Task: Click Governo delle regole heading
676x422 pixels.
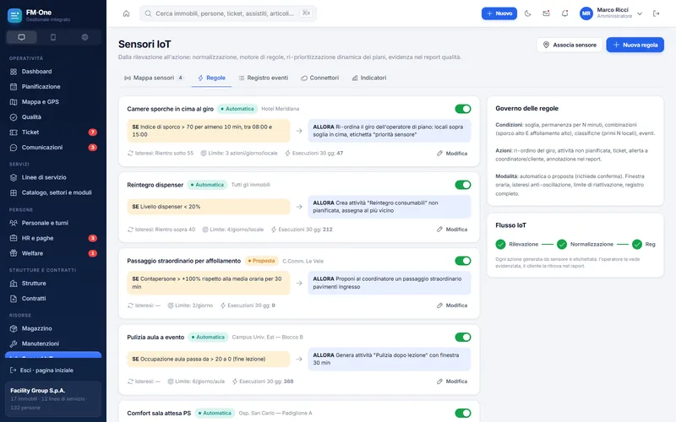Action: (526, 109)
